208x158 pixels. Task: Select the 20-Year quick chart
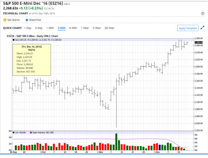pyautogui.click(x=109, y=28)
